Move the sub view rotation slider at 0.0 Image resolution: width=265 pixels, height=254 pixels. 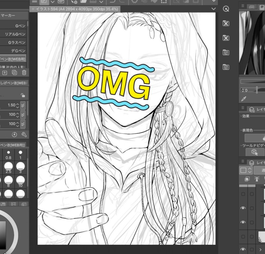tap(257, 90)
